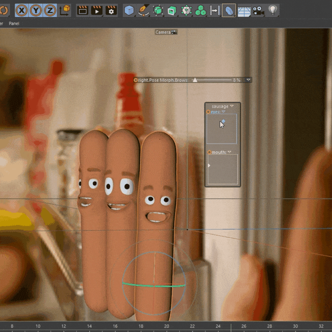Screen dimensions: 332x332
Task: Click the green Extrude generator icon
Action: pos(172,10)
